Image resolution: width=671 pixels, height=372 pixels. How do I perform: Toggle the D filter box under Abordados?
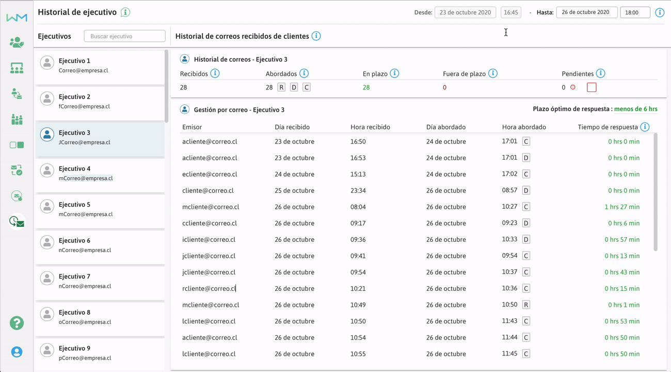coord(294,87)
